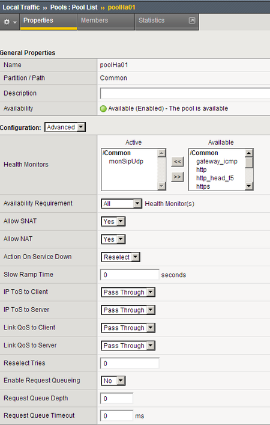The width and height of the screenshot is (270, 425).
Task: Select gateway_icmp in Available monitors list
Action: (217, 161)
